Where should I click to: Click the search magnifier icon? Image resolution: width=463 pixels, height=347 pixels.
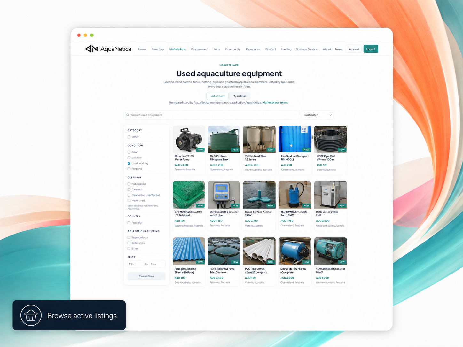[128, 115]
